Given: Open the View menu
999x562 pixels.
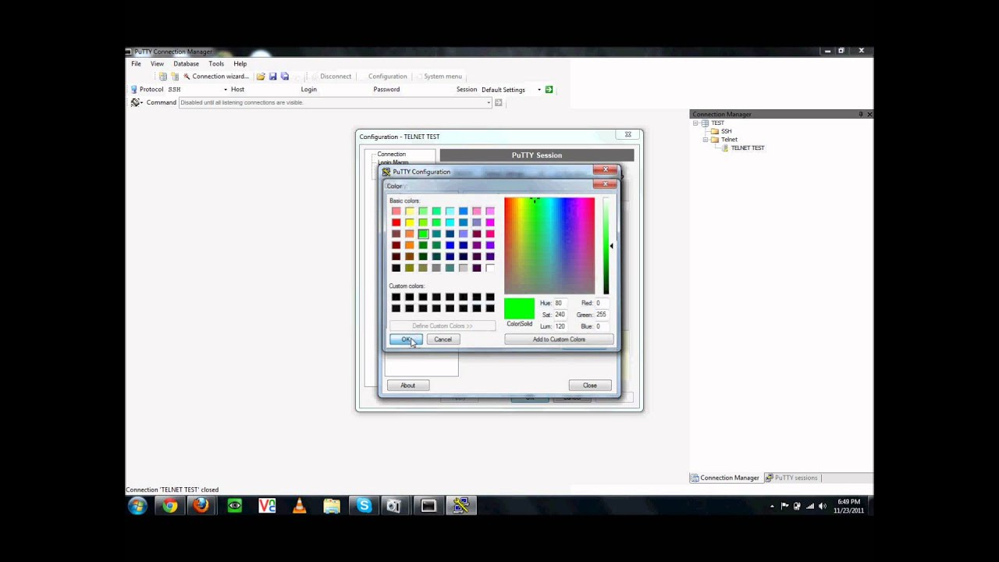Looking at the screenshot, I should tap(157, 64).
